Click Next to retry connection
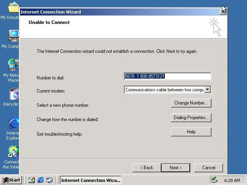This screenshot has height=185, width=247. point(176,168)
